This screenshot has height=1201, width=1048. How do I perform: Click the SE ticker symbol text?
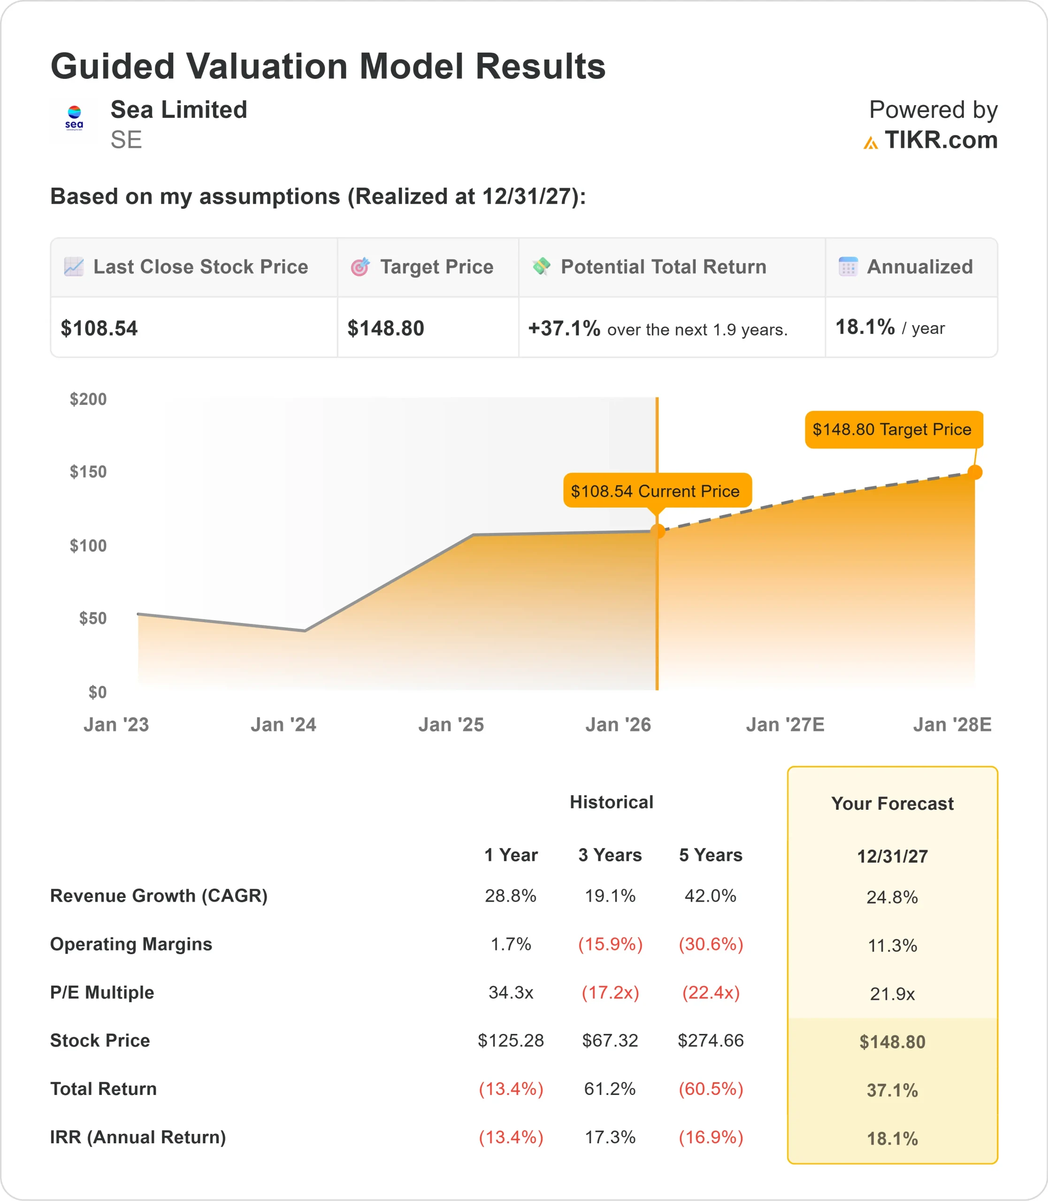(126, 140)
